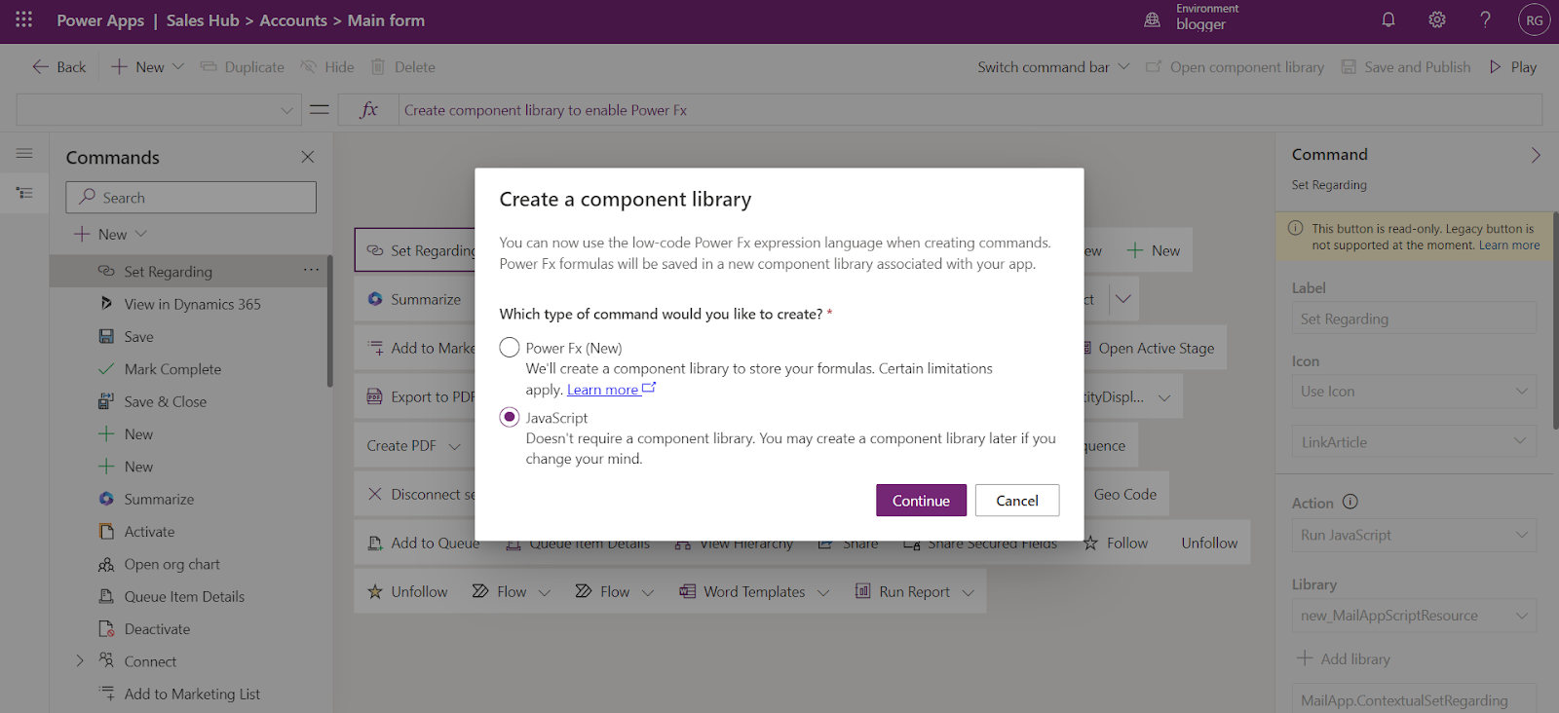Open the Create PDF dropdown on canvas
1559x713 pixels.
(454, 446)
